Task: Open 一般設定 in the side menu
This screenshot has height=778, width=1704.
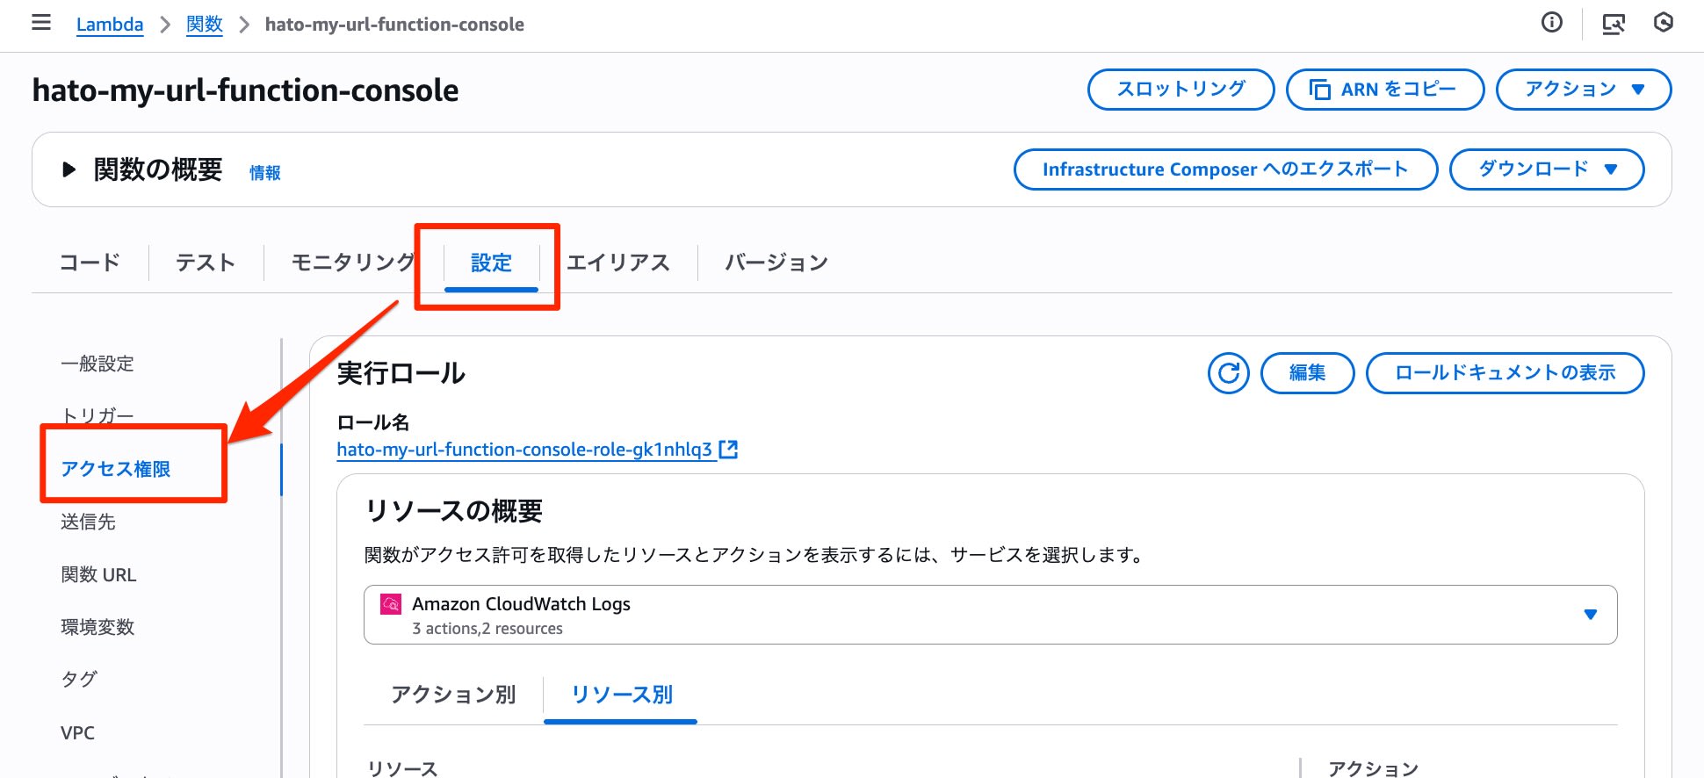Action: click(x=97, y=364)
